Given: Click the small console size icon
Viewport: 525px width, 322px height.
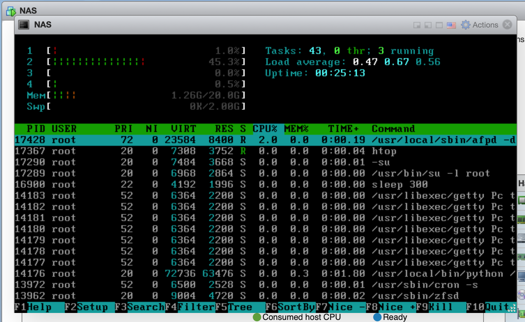Looking at the screenshot, I should point(417,25).
